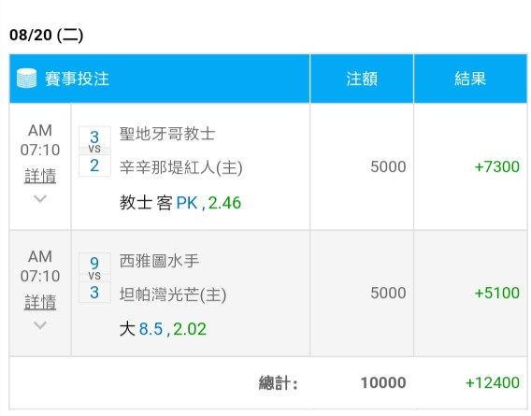Screen dimensions: 531x416
Task: Open 詳情 link for the Padres game
Action: coord(40,176)
